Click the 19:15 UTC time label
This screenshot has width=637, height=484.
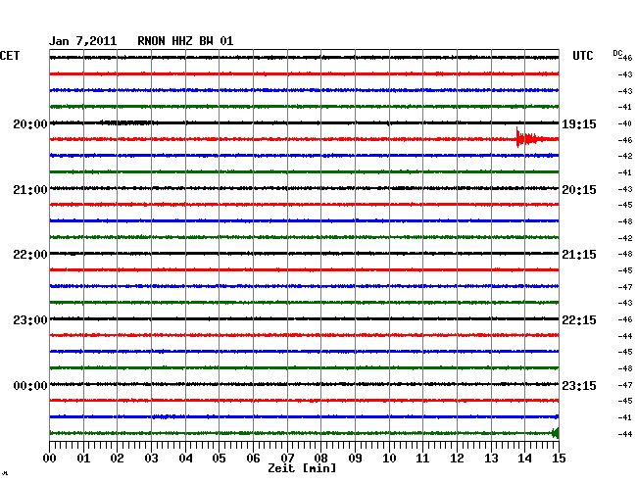tap(579, 124)
